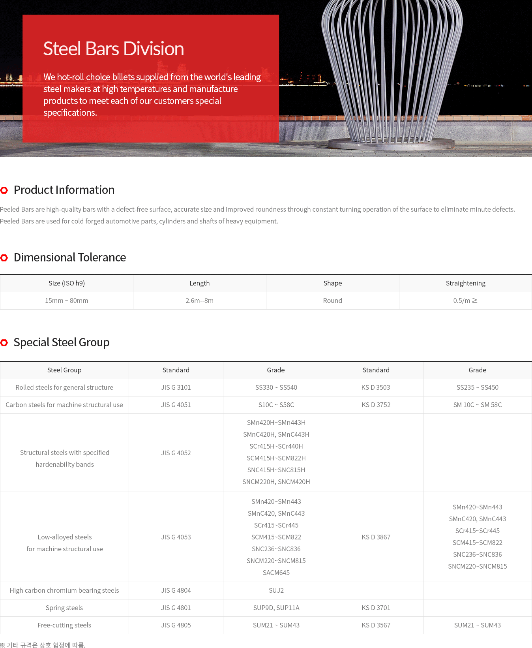Select the JIS G 4804 cell

coord(176,590)
